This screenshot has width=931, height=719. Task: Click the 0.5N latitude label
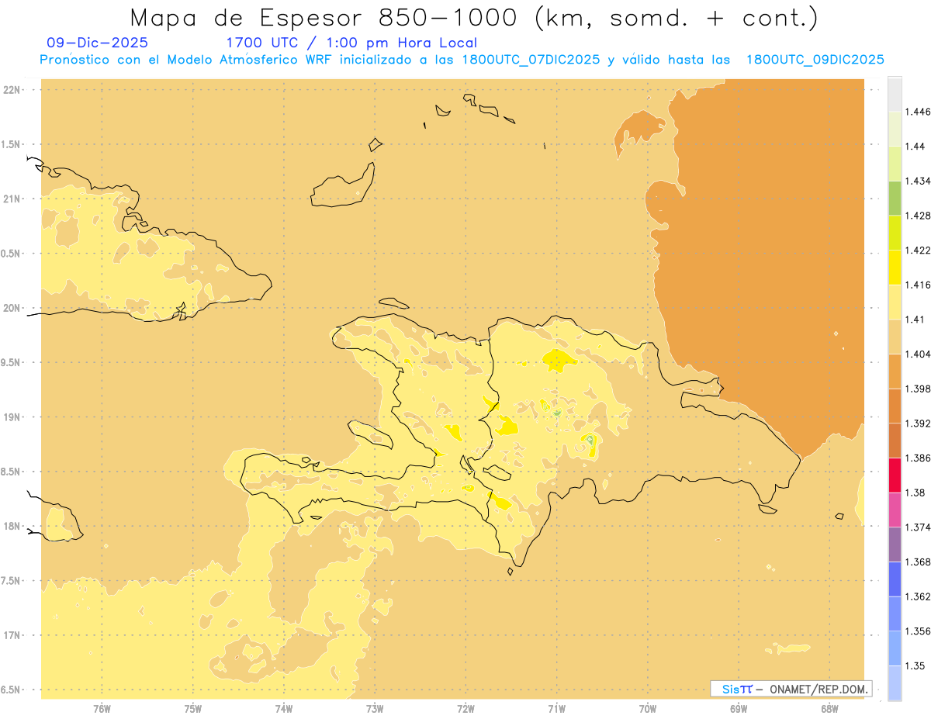click(x=9, y=254)
